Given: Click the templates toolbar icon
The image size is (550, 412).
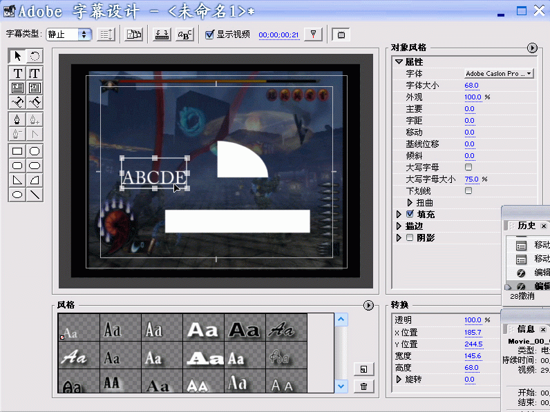Looking at the screenshot, I should click(x=133, y=35).
